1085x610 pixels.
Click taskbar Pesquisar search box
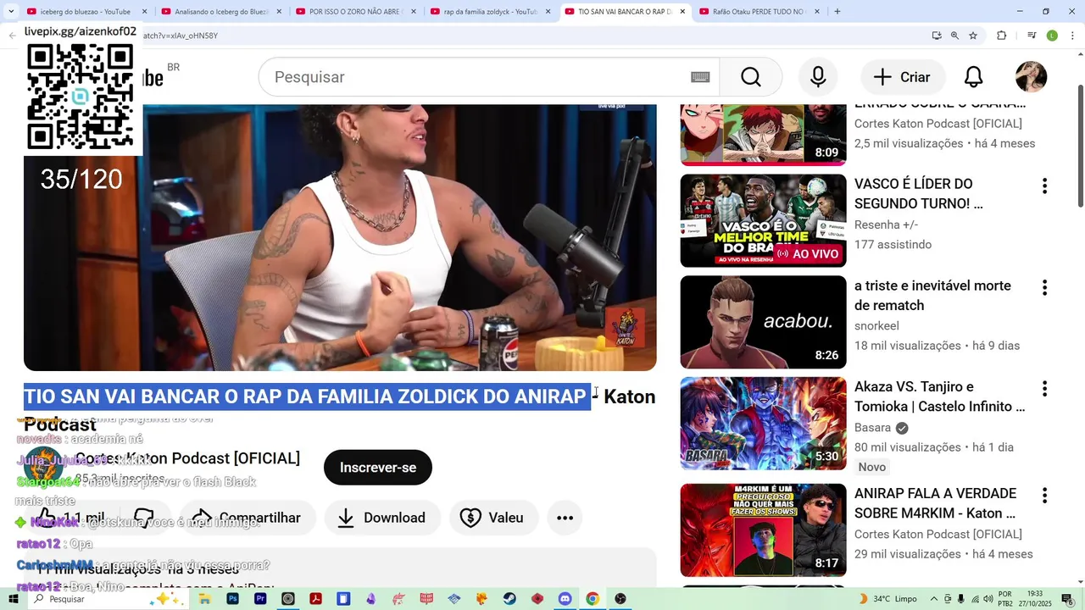[108, 599]
